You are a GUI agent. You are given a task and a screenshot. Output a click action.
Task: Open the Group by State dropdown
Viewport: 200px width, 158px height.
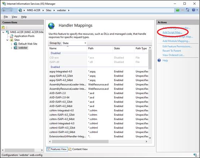coord(74,43)
